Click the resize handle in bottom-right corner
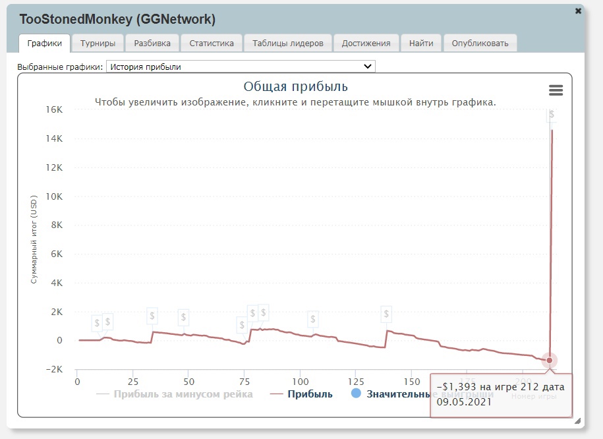603x439 pixels. [577, 421]
